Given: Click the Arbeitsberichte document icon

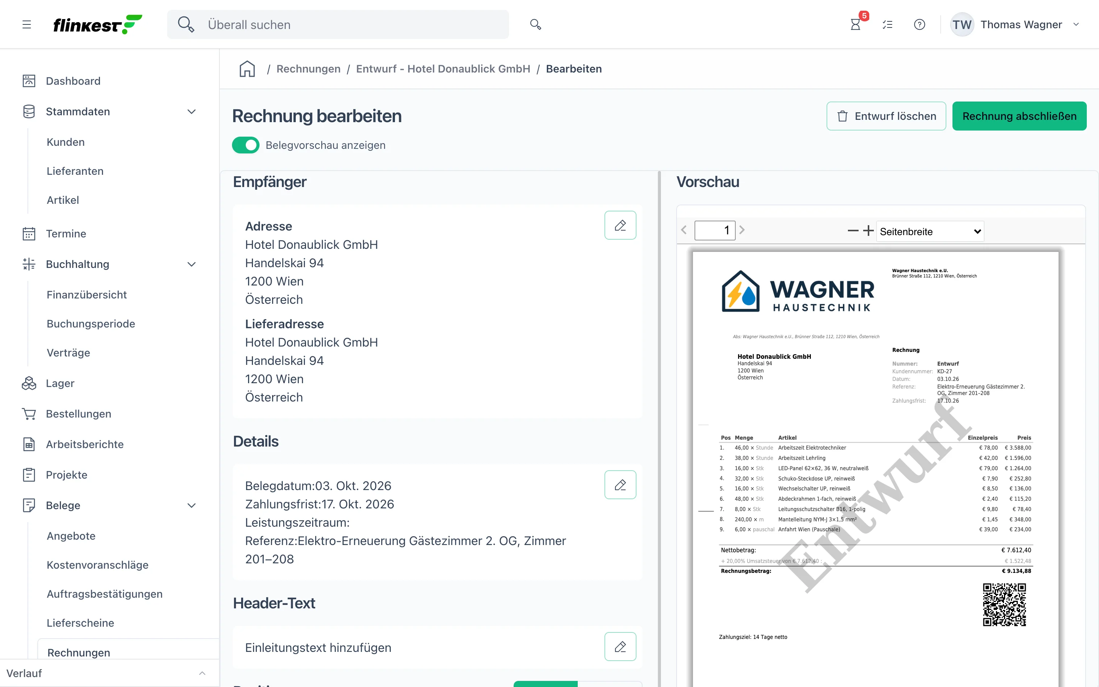Looking at the screenshot, I should pos(29,444).
